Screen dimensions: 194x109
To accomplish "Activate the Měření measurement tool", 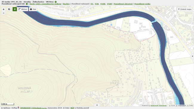I will click(x=23, y=9).
